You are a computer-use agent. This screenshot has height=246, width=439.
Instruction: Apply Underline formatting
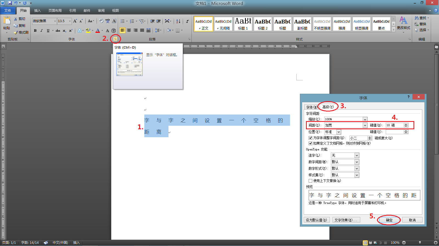[48, 31]
